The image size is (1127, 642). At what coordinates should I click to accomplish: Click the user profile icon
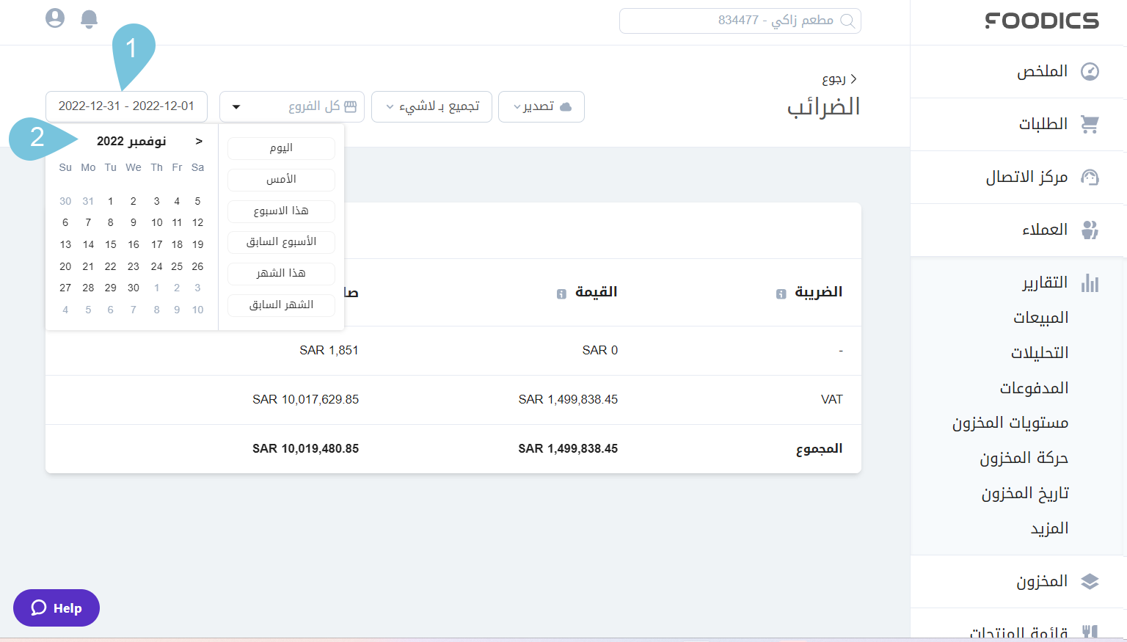tap(55, 19)
